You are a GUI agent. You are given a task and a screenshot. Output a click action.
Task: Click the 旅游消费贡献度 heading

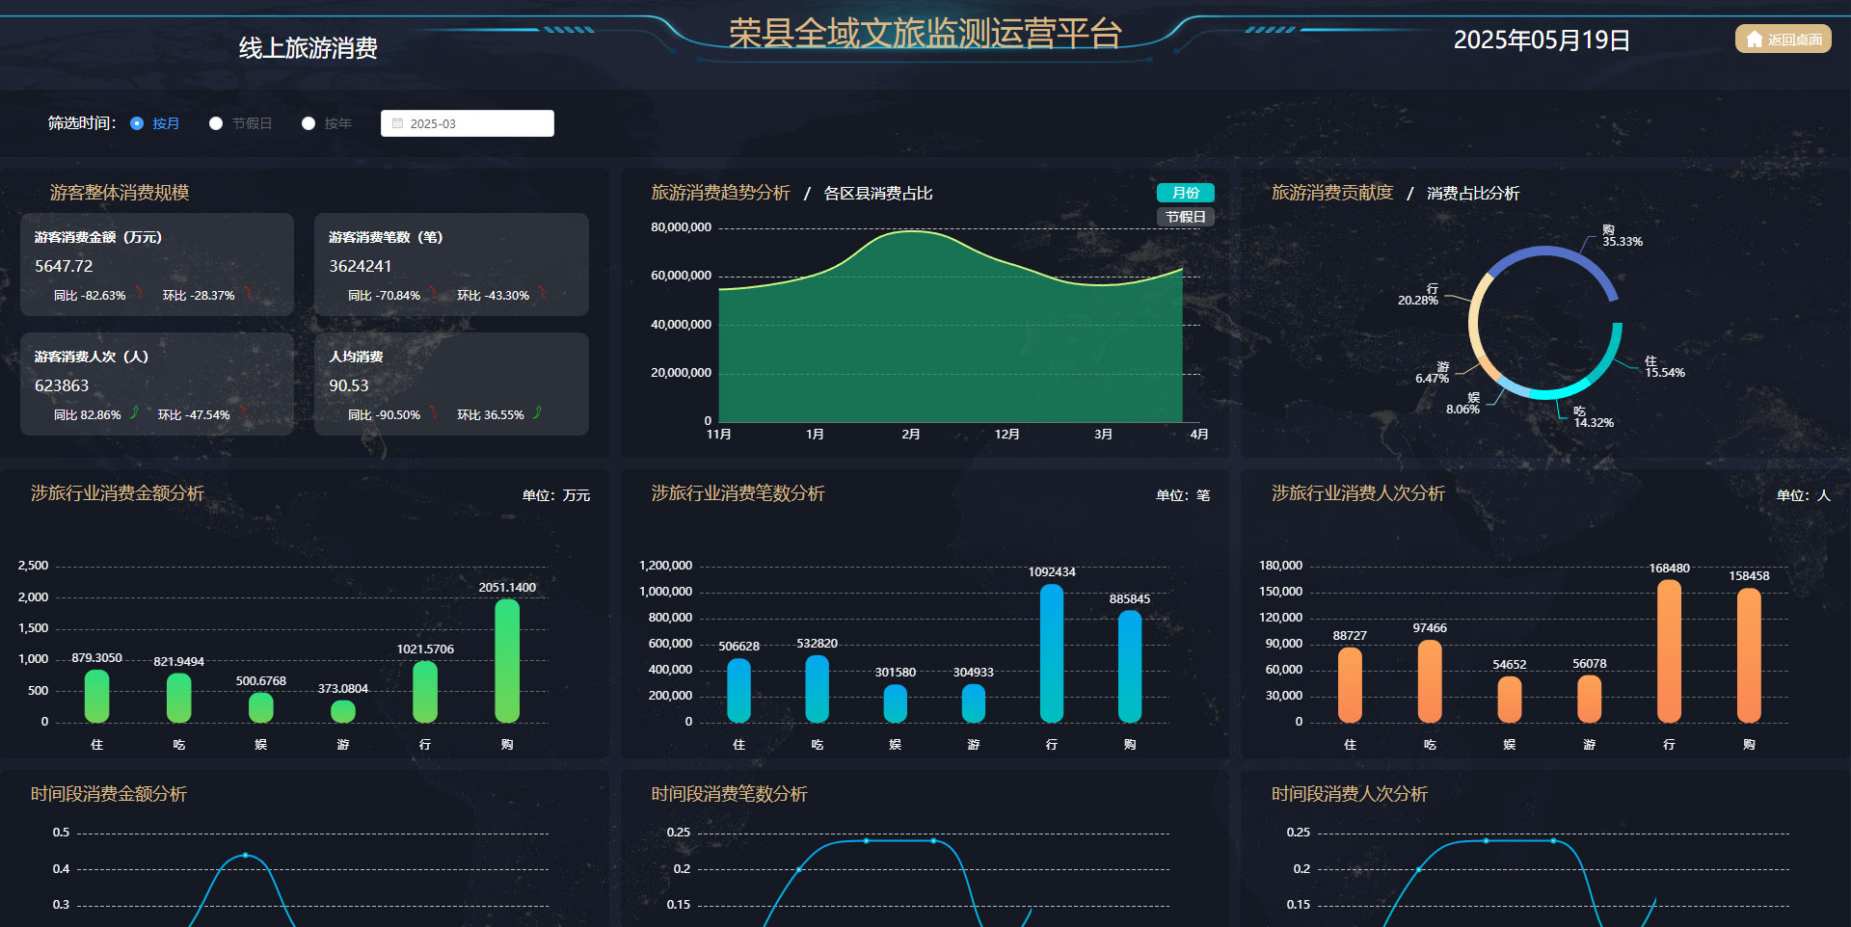(x=1332, y=193)
